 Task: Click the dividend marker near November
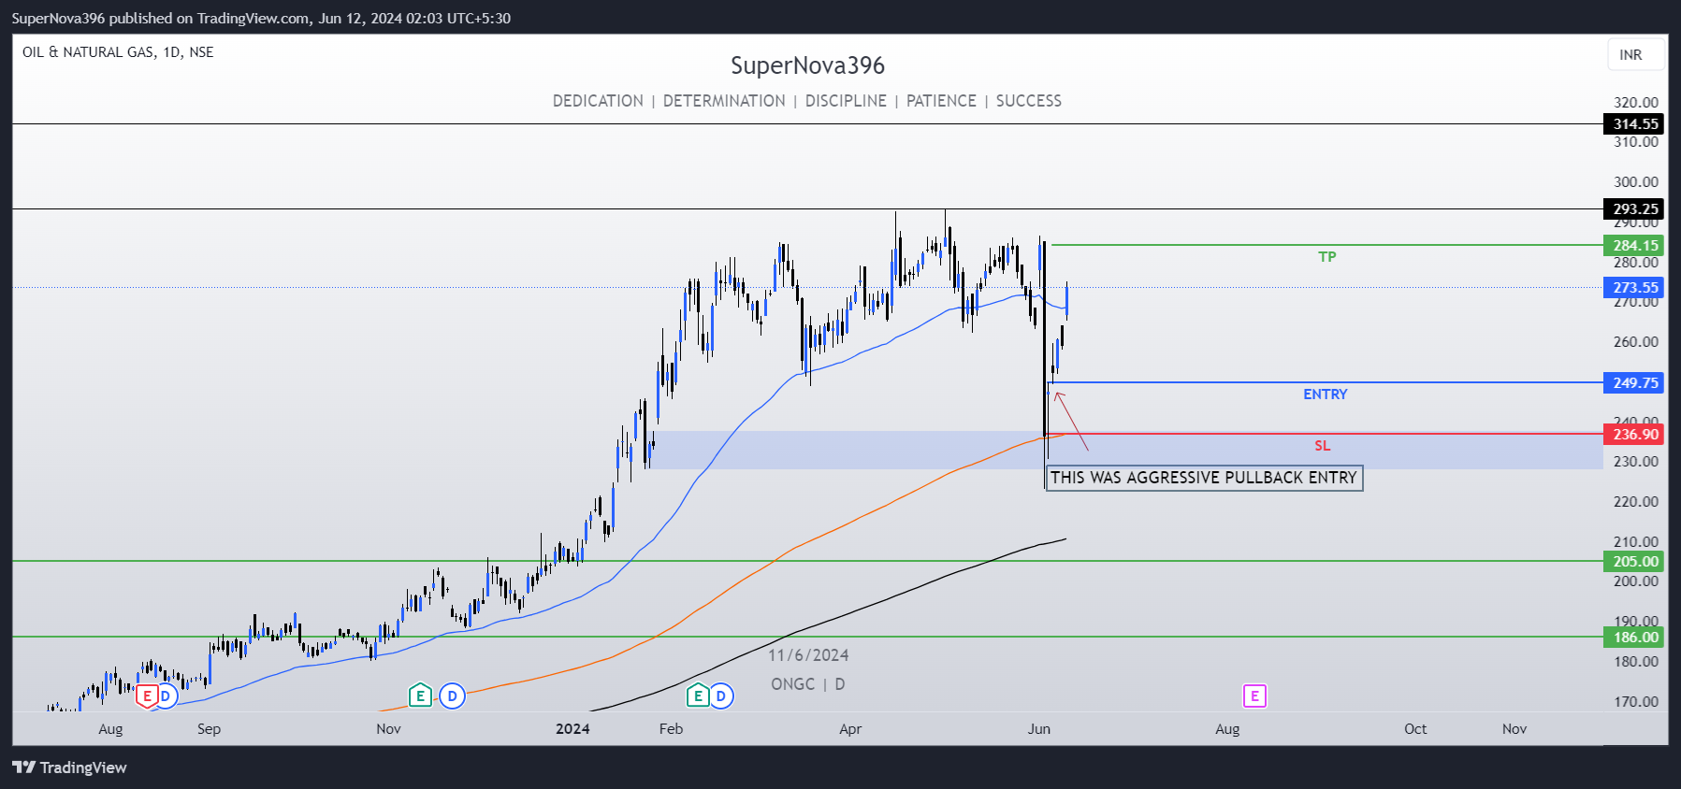pyautogui.click(x=453, y=696)
